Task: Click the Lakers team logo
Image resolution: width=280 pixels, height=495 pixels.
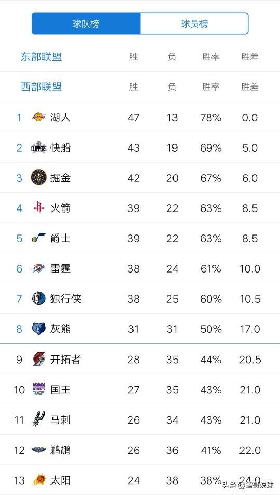Action: (39, 117)
